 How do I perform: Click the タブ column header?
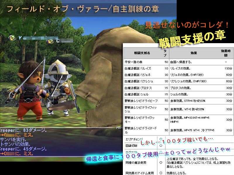[x=165, y=53]
